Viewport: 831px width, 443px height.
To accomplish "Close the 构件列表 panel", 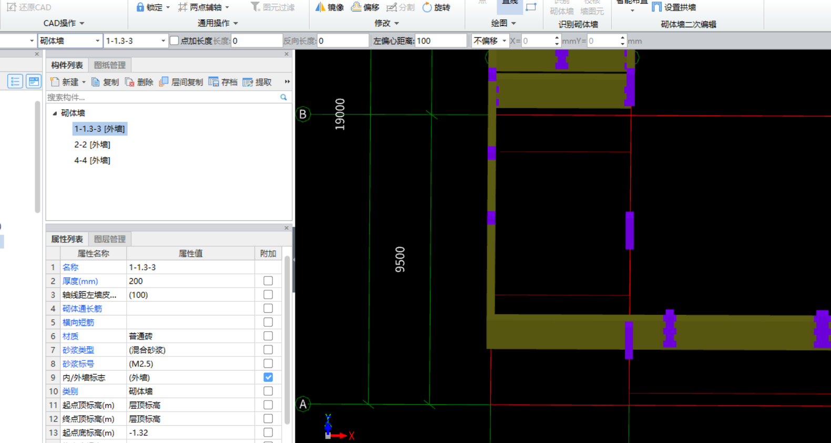I will (x=286, y=54).
